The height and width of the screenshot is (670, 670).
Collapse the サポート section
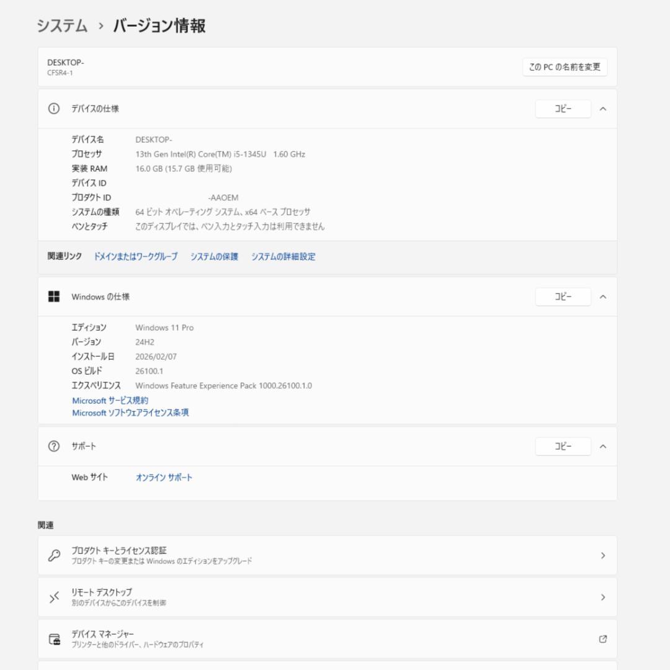(602, 446)
